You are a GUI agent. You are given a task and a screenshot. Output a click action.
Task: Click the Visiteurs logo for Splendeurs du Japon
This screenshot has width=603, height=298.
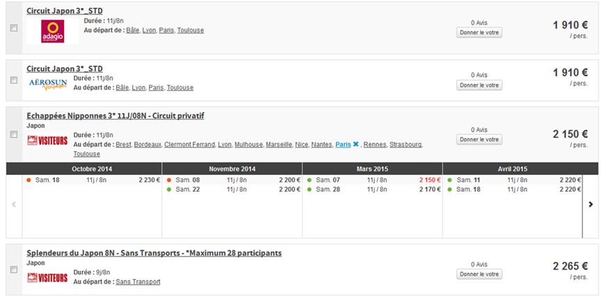(47, 277)
